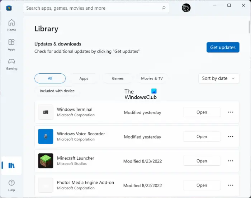Open the Apps section in sidebar
Viewport: 251px width, 198px height.
pyautogui.click(x=11, y=45)
